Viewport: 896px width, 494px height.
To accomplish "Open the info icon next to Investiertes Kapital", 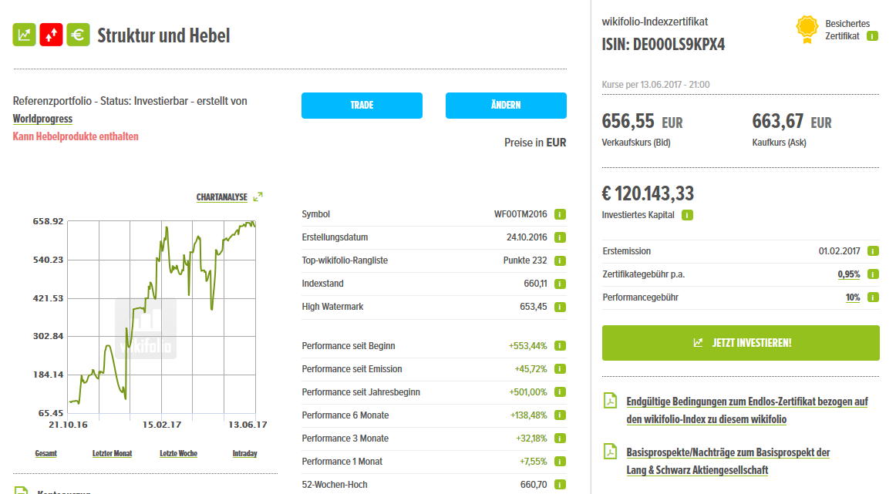I will click(x=686, y=215).
